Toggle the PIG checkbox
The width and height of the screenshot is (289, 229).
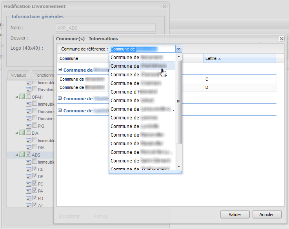35,125
